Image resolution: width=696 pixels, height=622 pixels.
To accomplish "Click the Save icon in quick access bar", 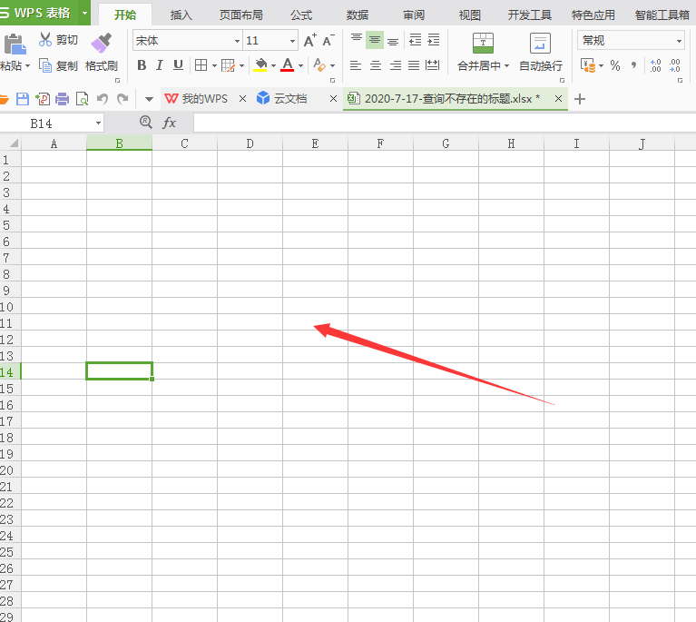I will coord(23,99).
